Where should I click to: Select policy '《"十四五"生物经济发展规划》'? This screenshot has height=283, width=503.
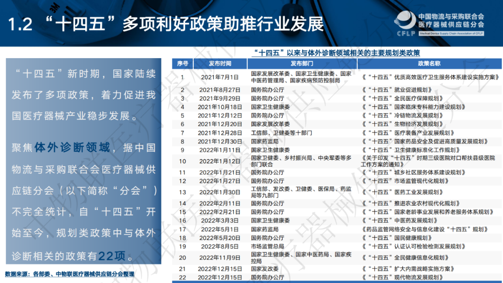[x=402, y=124]
